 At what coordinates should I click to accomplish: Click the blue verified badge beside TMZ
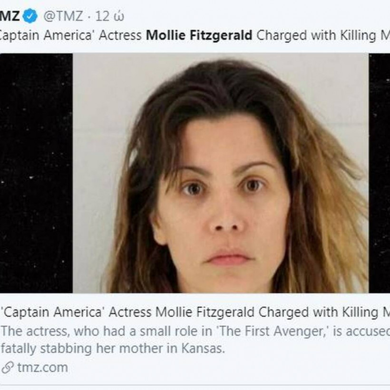click(30, 16)
